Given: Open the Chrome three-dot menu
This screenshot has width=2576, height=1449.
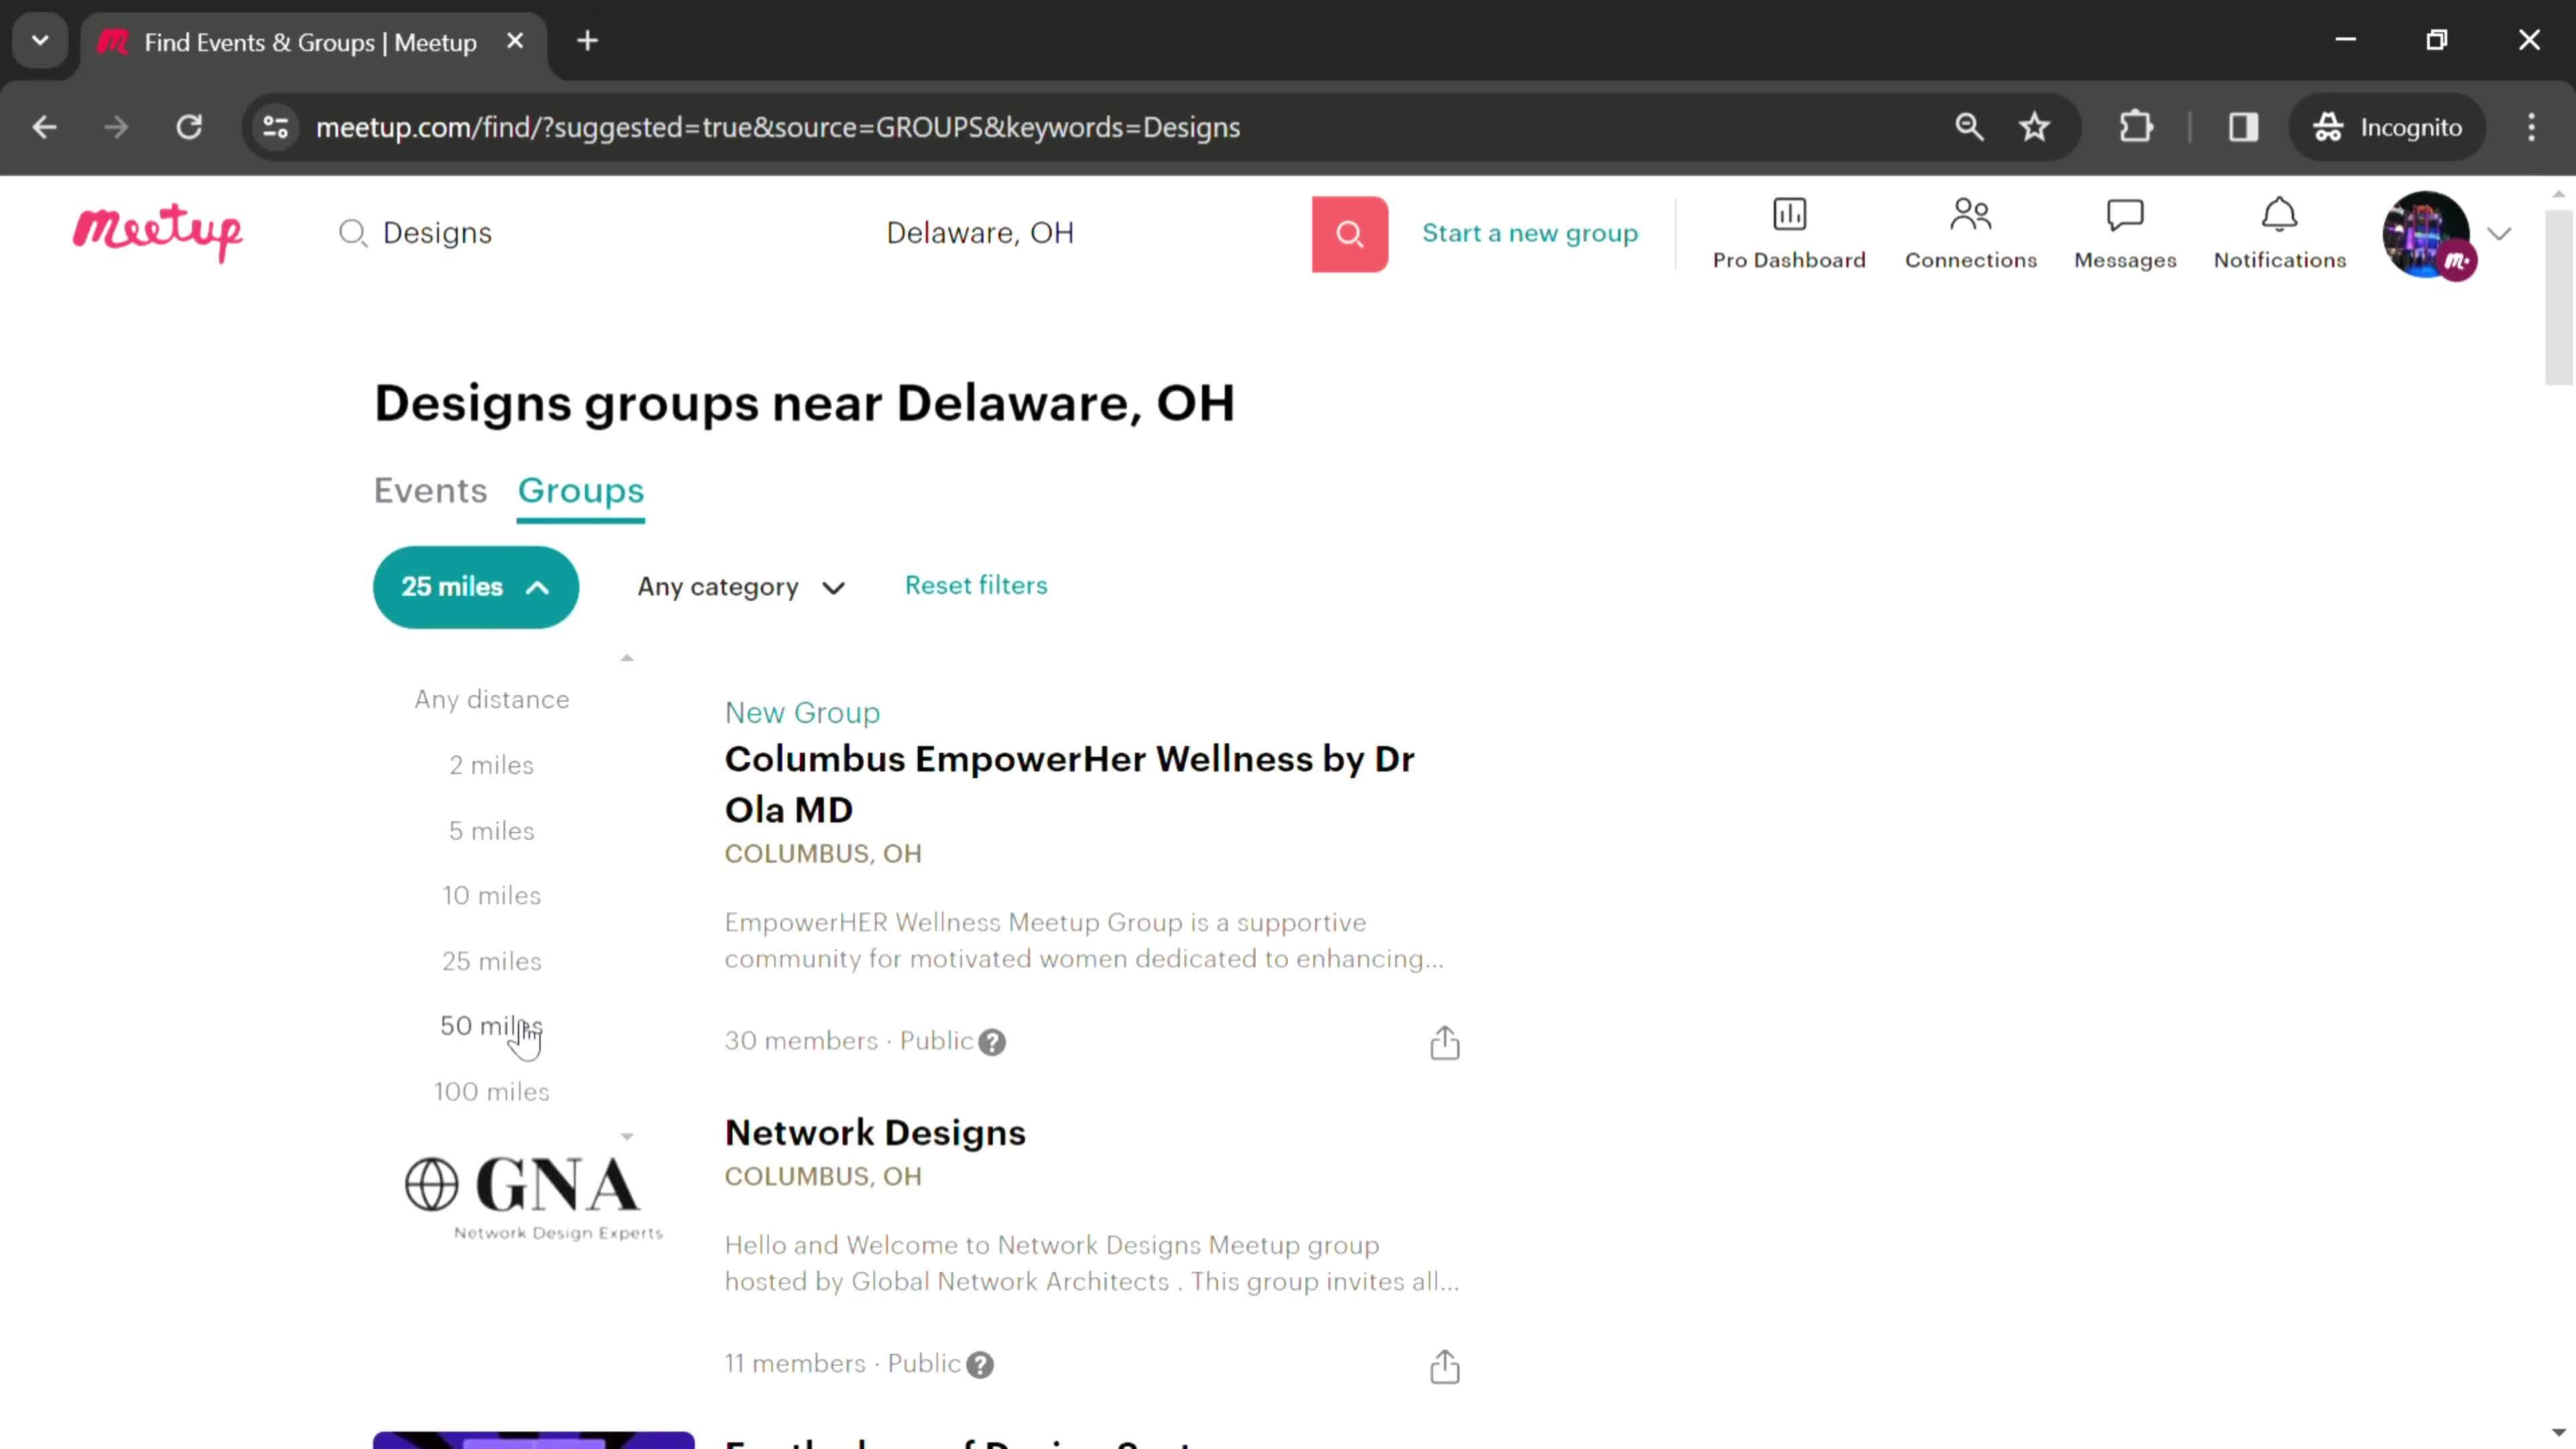Looking at the screenshot, I should click(2531, 127).
